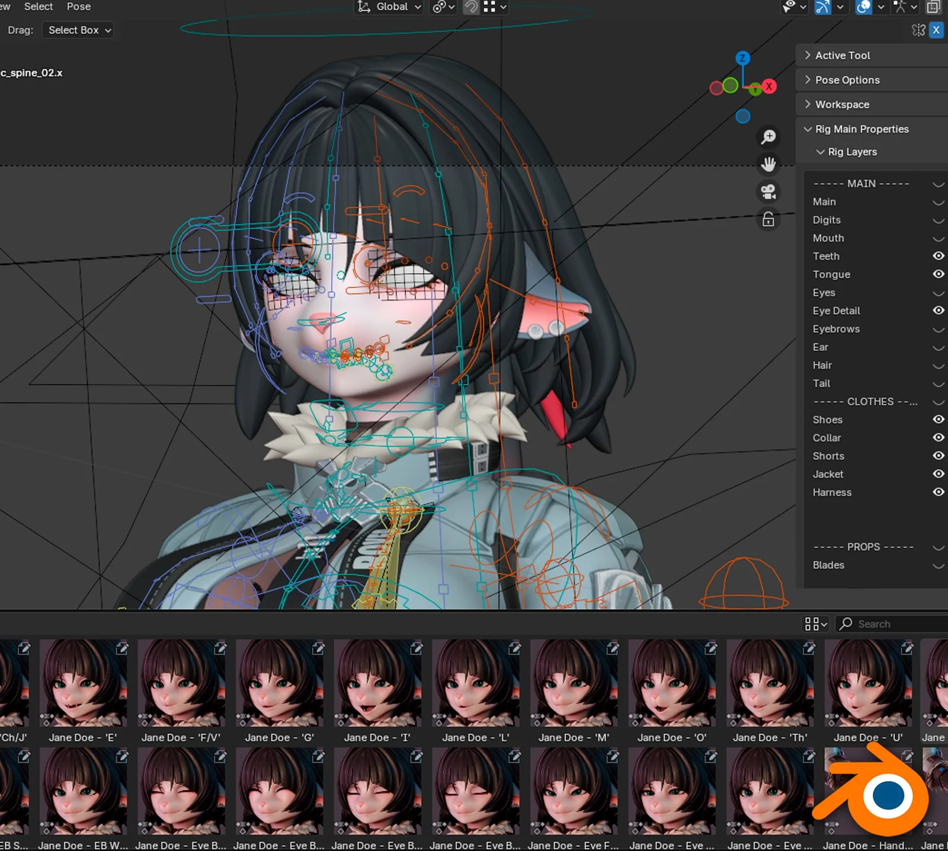Viewport: 948px width, 851px height.
Task: Open the Pose menu
Action: [x=79, y=7]
